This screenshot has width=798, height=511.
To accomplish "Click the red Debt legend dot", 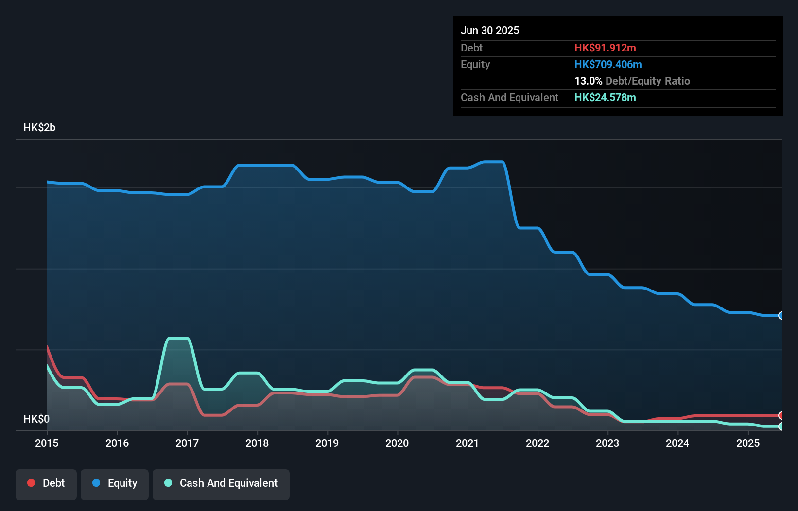I will point(31,483).
